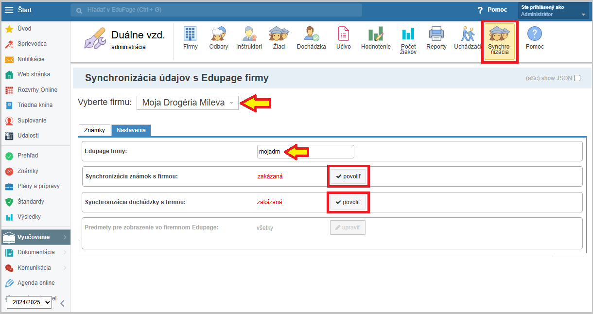
Task: Select the 'Synchronizácia údajov s Edupage firmy' heading
Action: [x=176, y=78]
